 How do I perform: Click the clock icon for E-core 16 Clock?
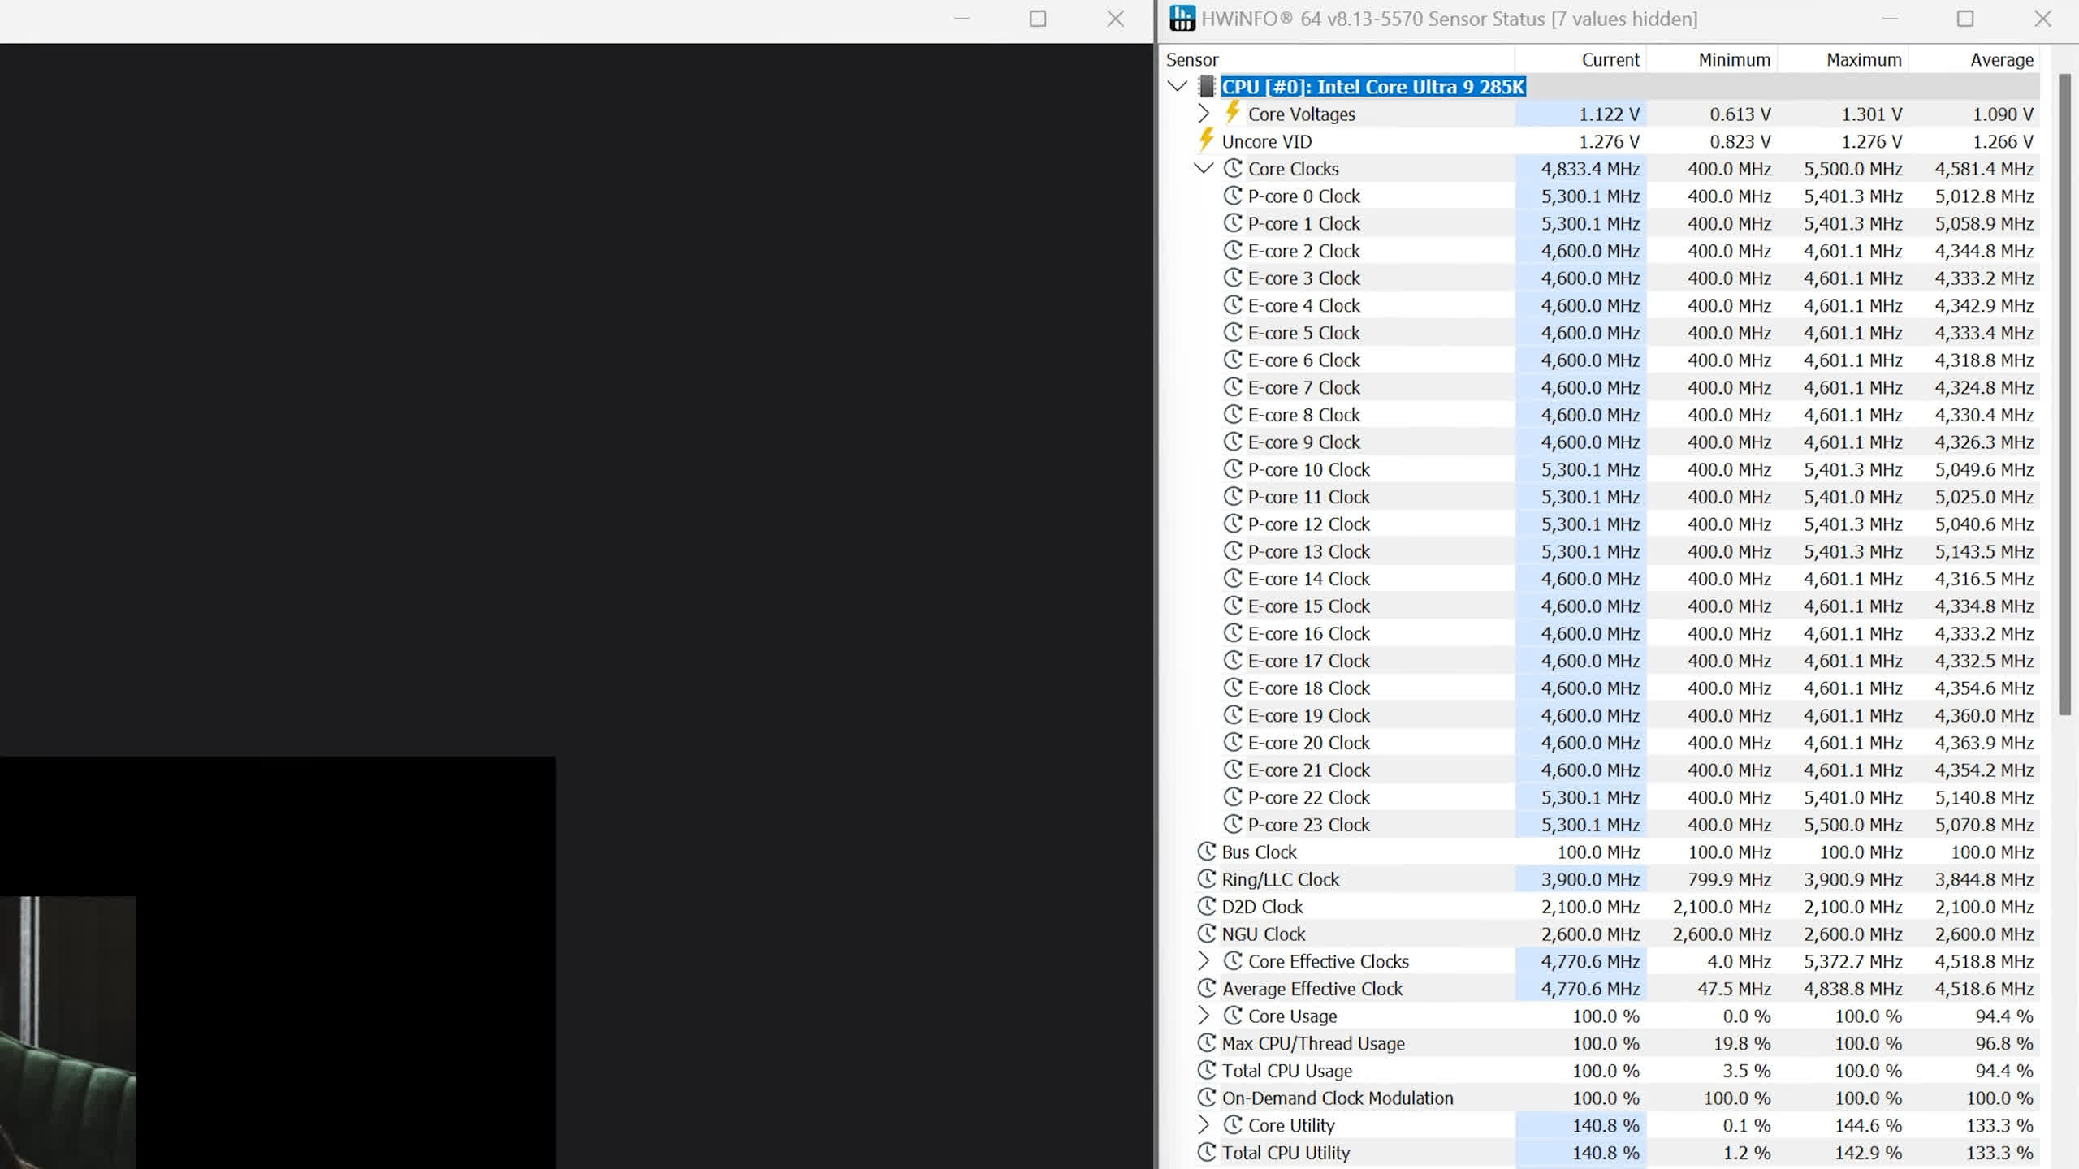(x=1233, y=633)
